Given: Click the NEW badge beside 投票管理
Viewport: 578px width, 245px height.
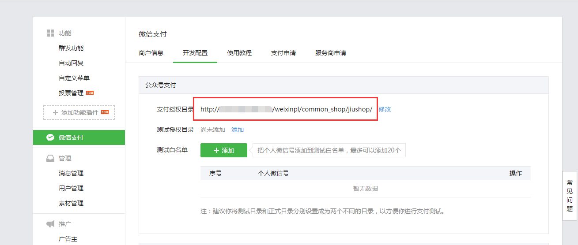Looking at the screenshot, I should (x=90, y=93).
